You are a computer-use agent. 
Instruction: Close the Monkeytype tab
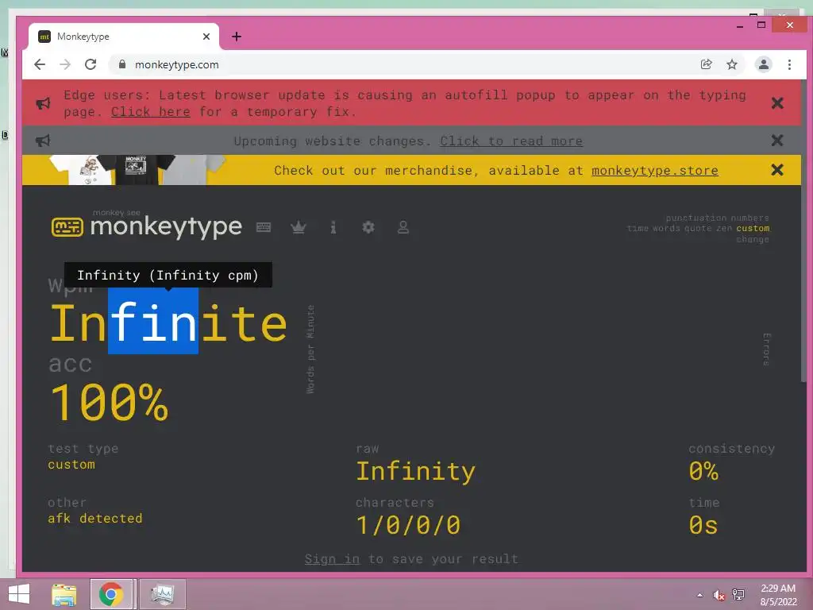click(x=206, y=37)
